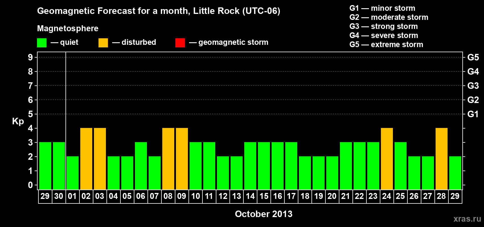
Task: Click the Geomagnetic Forecast chart title
Action: 159,11
